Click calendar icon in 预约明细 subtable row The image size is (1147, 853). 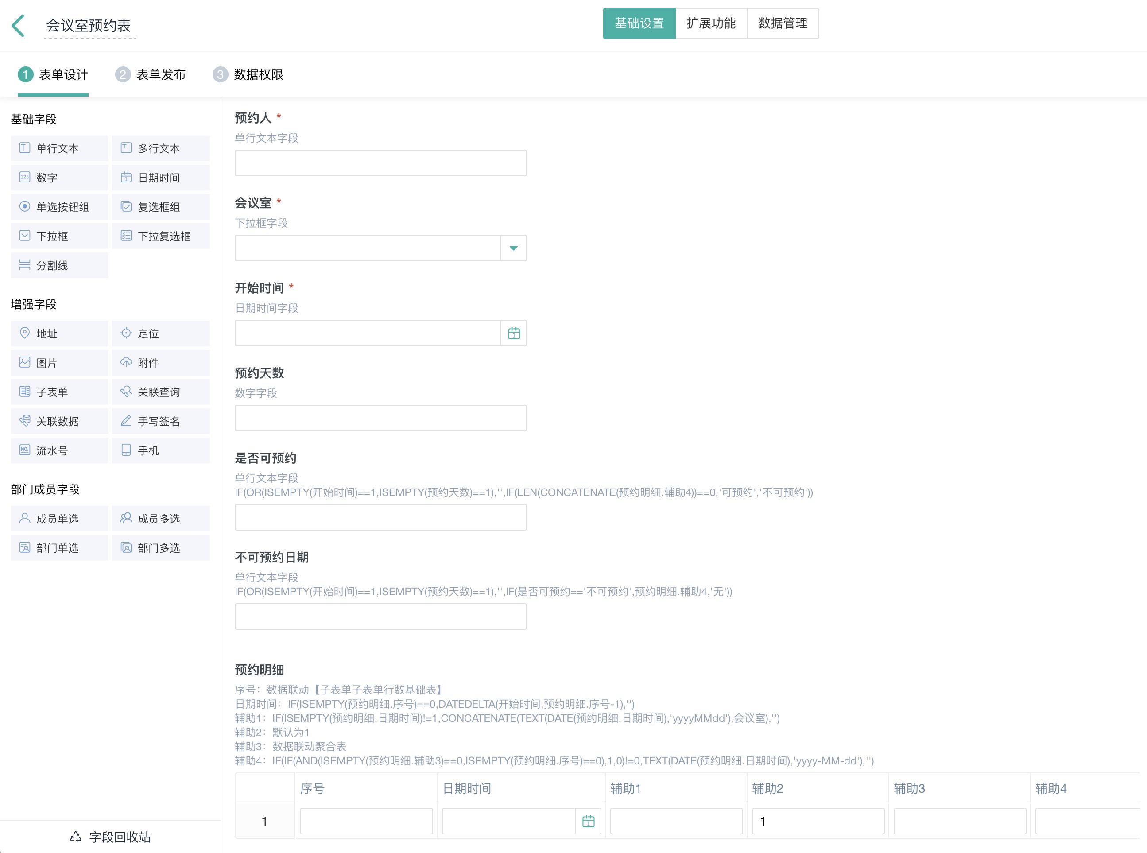[x=588, y=821]
